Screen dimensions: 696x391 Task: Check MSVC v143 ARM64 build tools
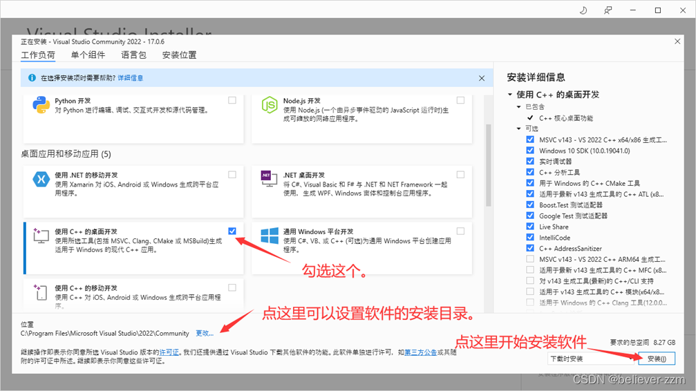tap(530, 259)
